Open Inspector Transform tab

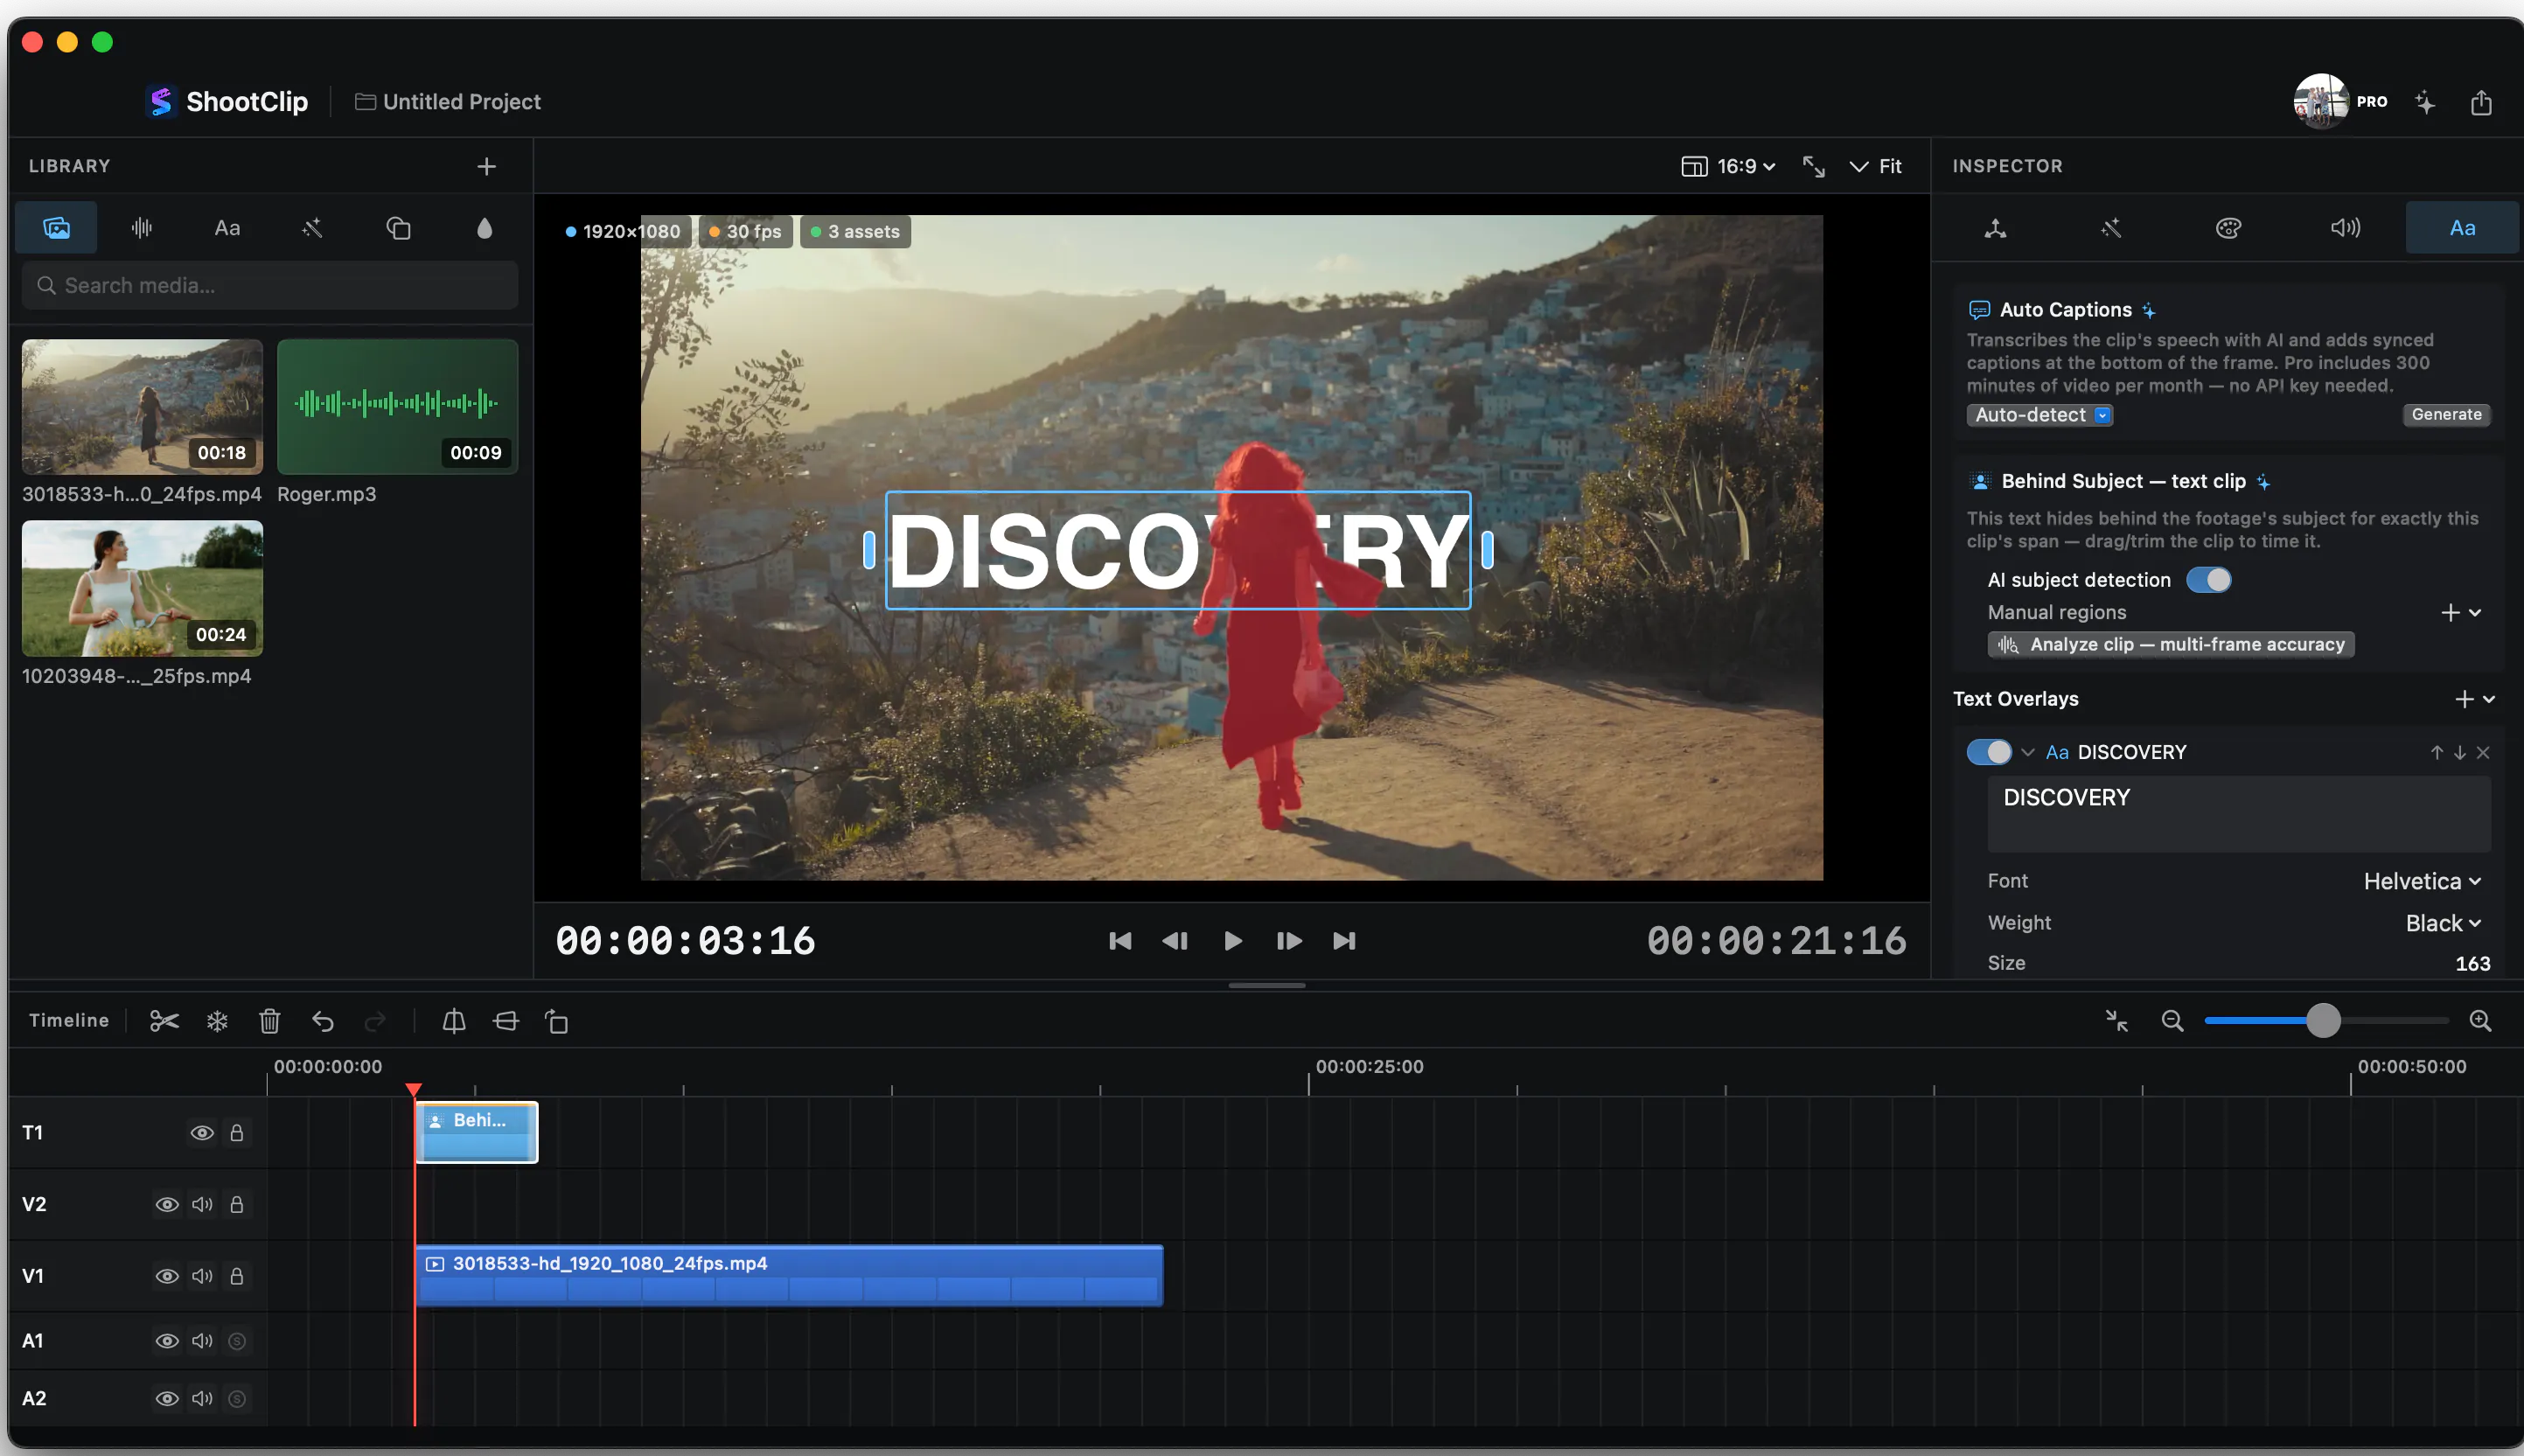pos(1995,228)
